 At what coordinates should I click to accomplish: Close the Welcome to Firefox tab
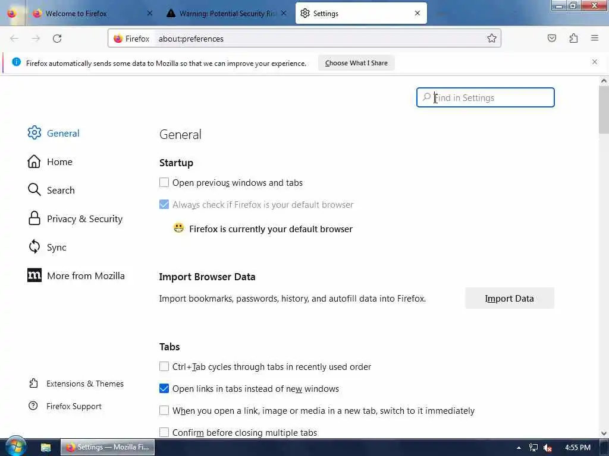[x=150, y=13]
